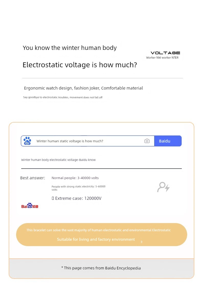
Task: Select the 'Normal people: 3-40000 volts' line
Action: coord(75,178)
